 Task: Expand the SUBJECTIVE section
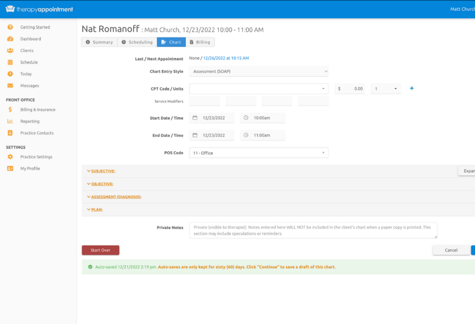[103, 171]
